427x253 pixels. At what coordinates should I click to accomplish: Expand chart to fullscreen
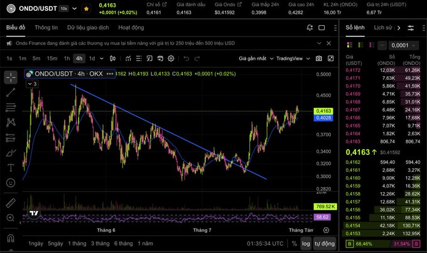pos(330,59)
